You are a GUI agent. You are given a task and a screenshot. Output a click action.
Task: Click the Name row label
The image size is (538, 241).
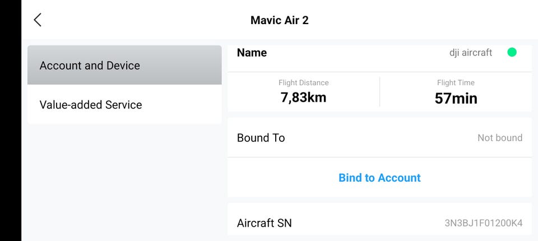pos(252,53)
